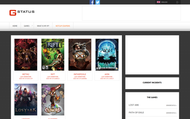Viewport: 190px width, 119px height.
Task: Click the header banner ad area
Action: tap(131, 13)
